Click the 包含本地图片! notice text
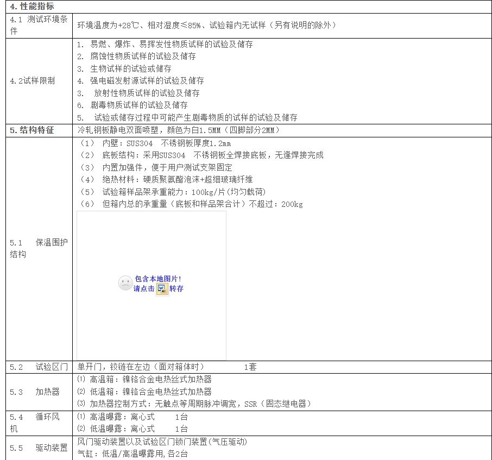 (157, 279)
